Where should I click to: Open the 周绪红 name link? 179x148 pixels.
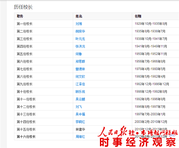(80, 137)
